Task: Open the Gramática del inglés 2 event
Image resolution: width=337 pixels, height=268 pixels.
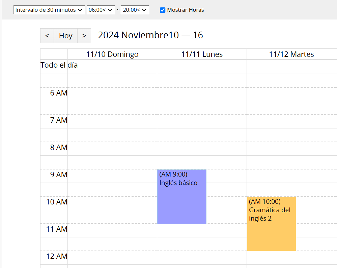Action: [271, 224]
